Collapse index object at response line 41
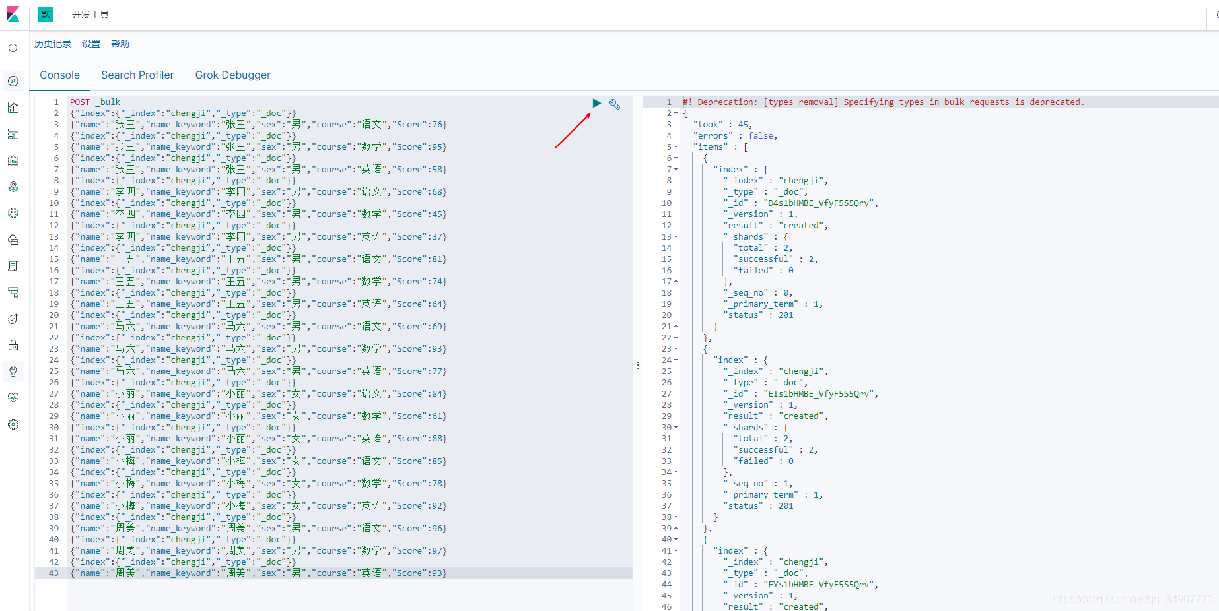The height and width of the screenshot is (611, 1219). tap(676, 551)
